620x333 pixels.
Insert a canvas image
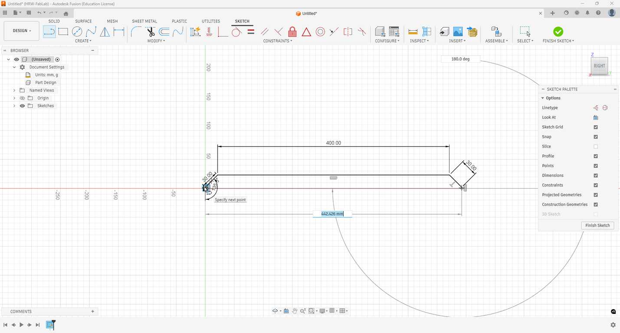pos(458,32)
